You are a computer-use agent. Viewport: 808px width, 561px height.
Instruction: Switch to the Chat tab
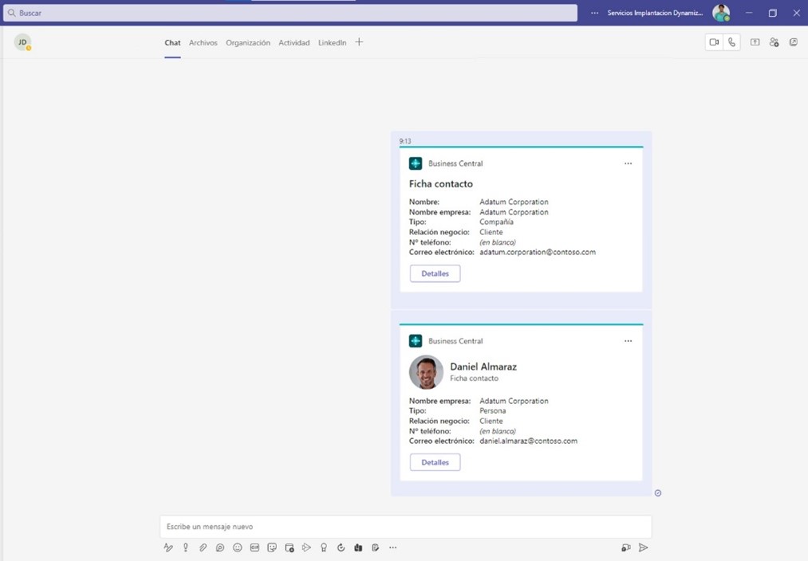pos(172,43)
